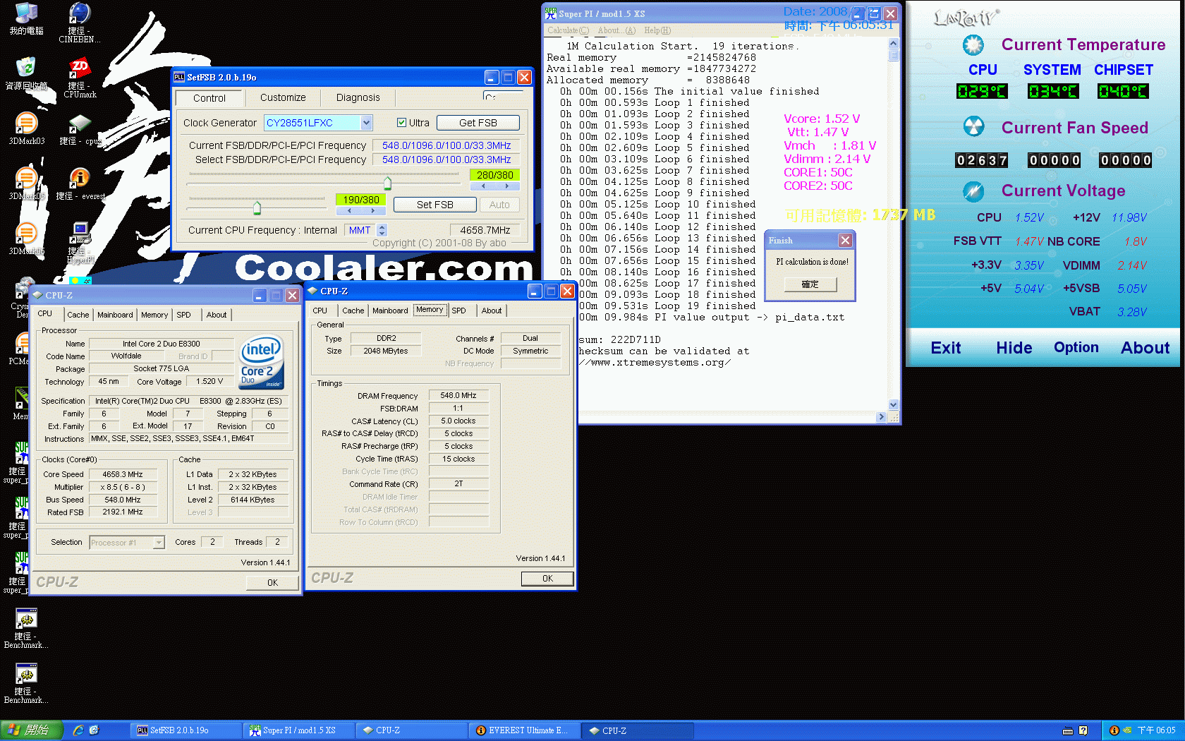Open the Processor selection dropdown in CPU-Z

tap(159, 542)
